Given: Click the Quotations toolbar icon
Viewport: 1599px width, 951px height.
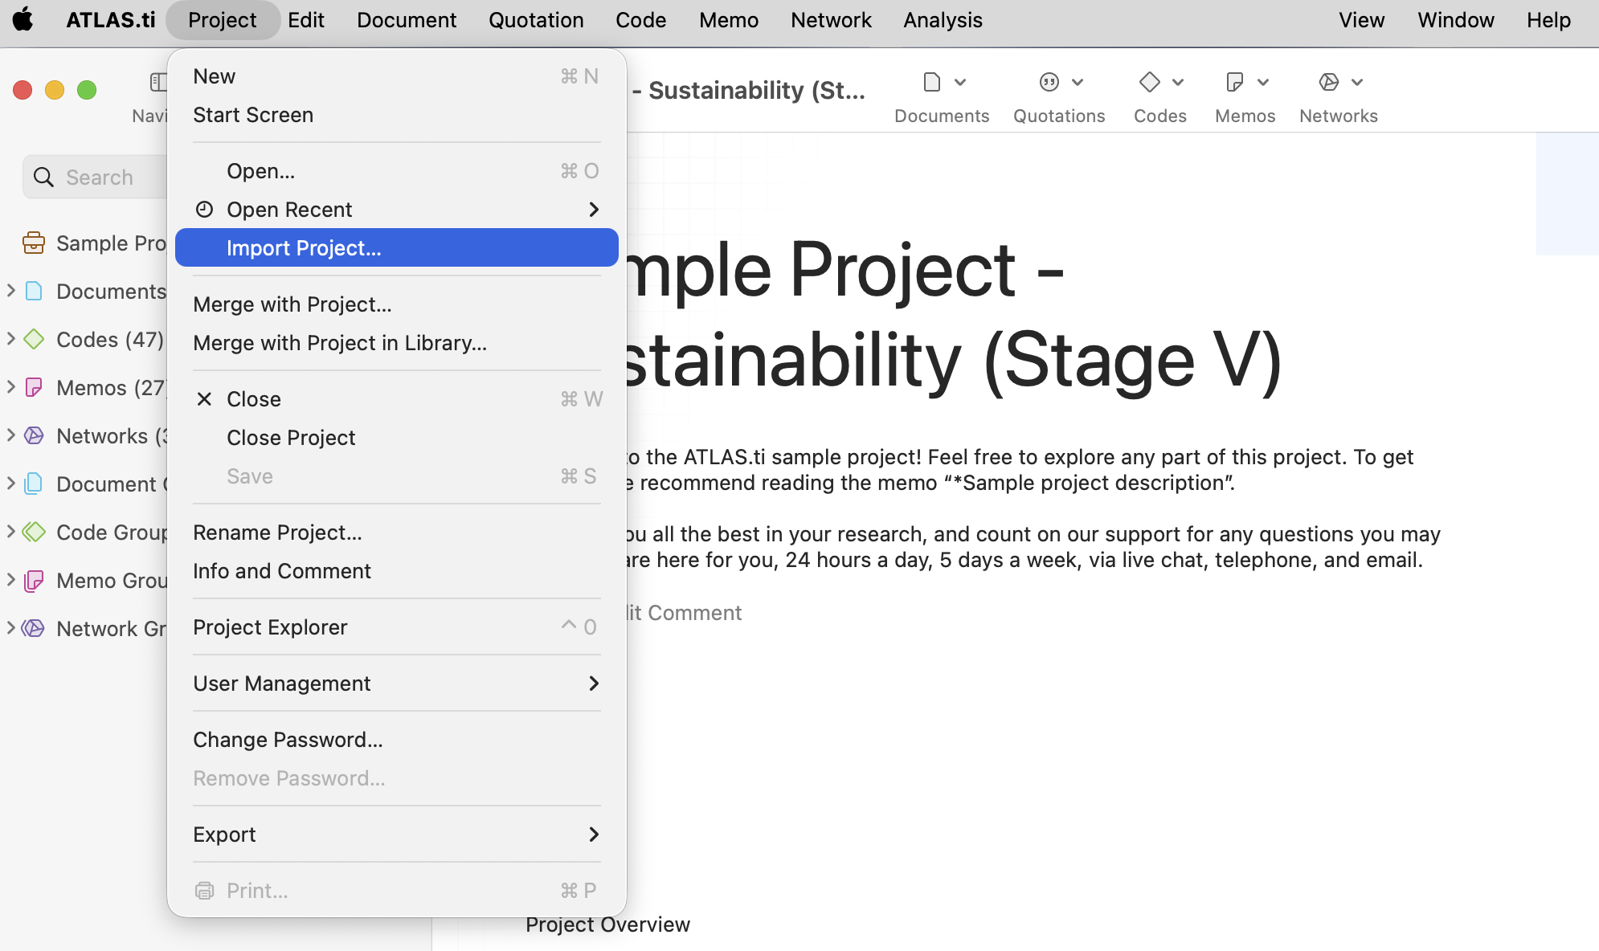Looking at the screenshot, I should 1049,82.
